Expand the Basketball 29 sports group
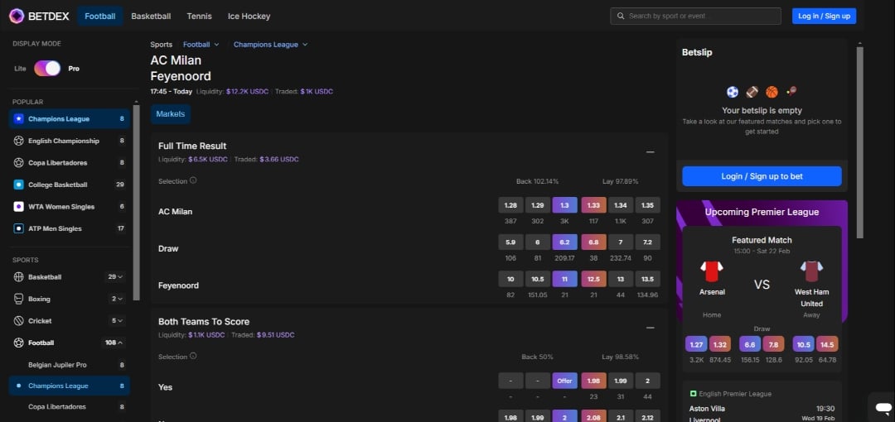The image size is (895, 422). pos(116,276)
